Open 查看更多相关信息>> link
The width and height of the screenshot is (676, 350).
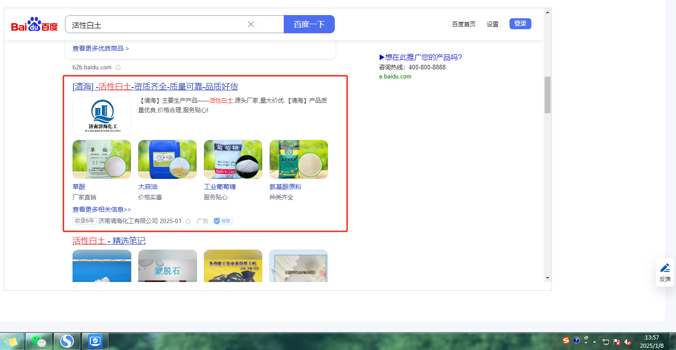point(102,209)
